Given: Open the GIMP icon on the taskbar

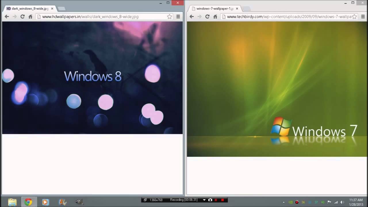Looking at the screenshot, I should tap(79, 202).
